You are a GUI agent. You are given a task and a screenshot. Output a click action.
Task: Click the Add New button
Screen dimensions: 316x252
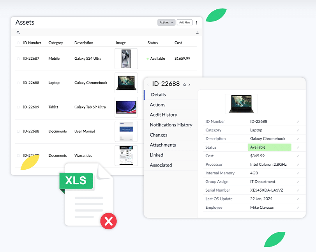point(184,22)
